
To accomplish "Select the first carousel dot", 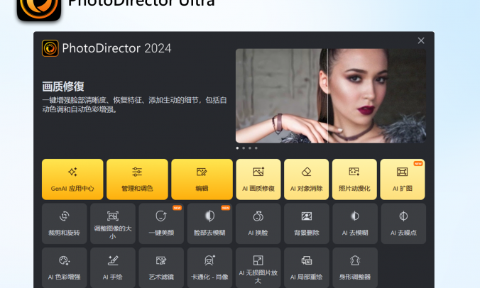I will coord(237,148).
